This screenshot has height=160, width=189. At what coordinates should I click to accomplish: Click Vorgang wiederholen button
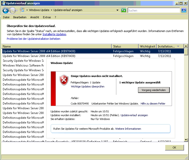[x=154, y=90]
